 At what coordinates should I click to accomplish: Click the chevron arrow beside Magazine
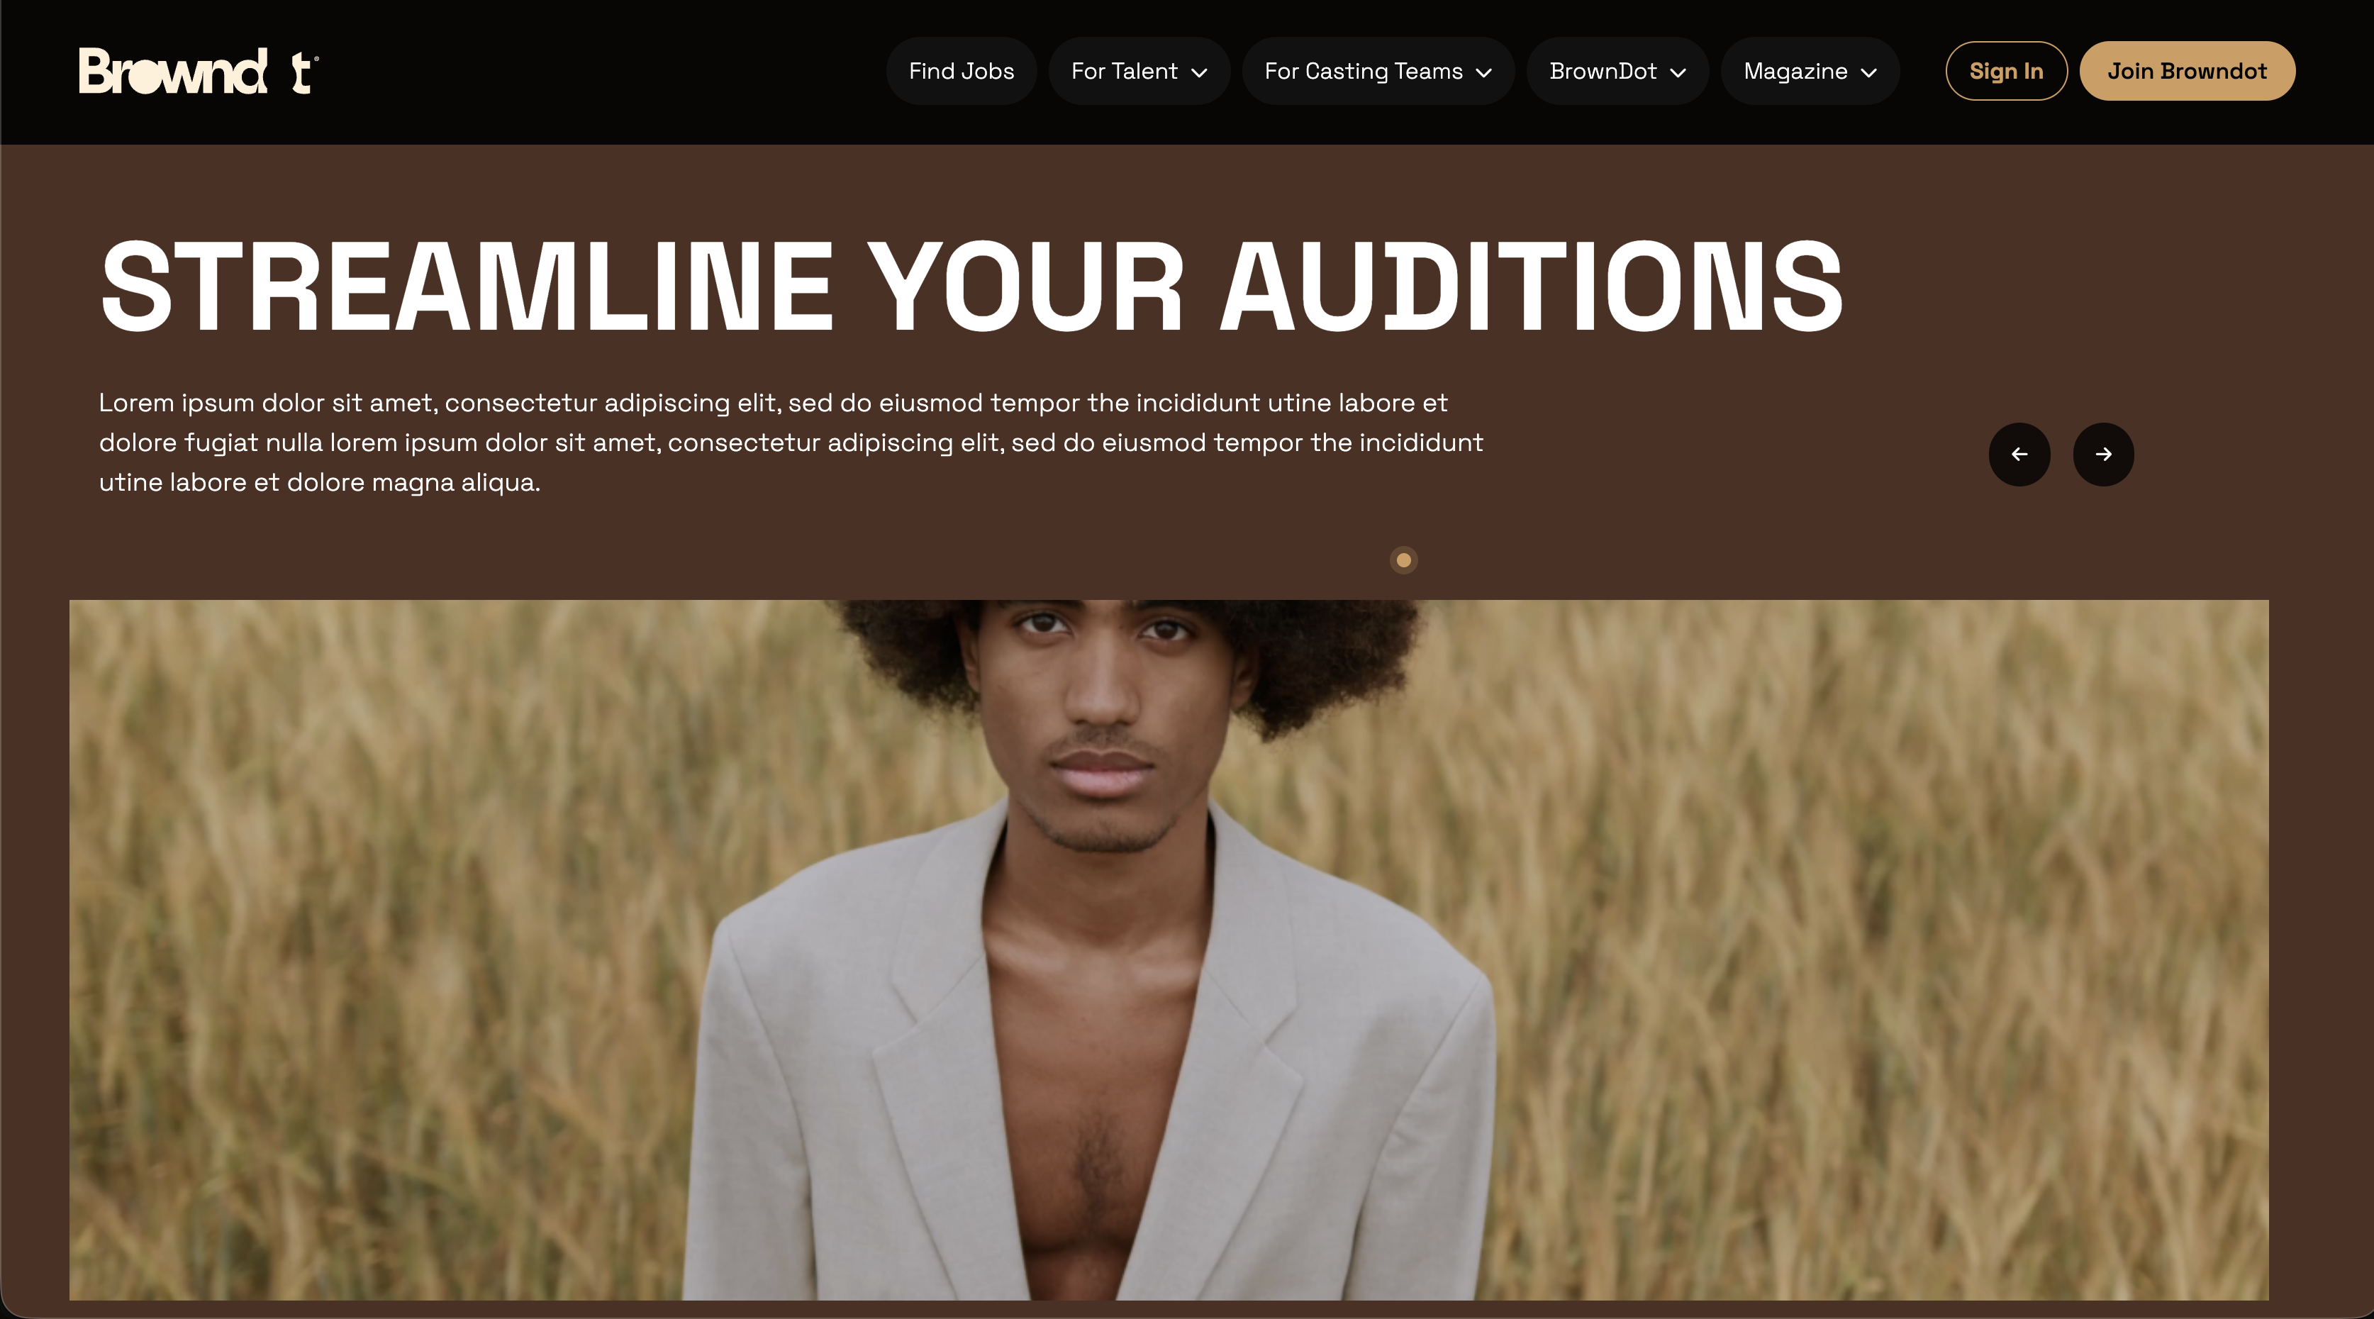tap(1869, 73)
